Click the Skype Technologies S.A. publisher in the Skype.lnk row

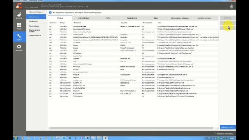pyautogui.click(x=128, y=91)
